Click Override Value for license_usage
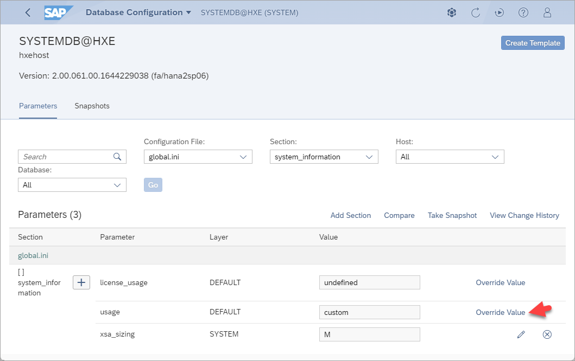 (x=501, y=282)
